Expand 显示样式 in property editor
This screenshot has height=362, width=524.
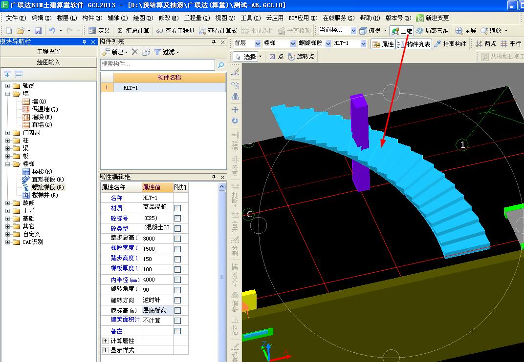click(105, 350)
